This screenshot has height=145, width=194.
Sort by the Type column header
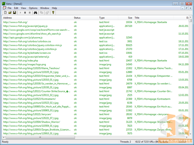(x=108, y=18)
